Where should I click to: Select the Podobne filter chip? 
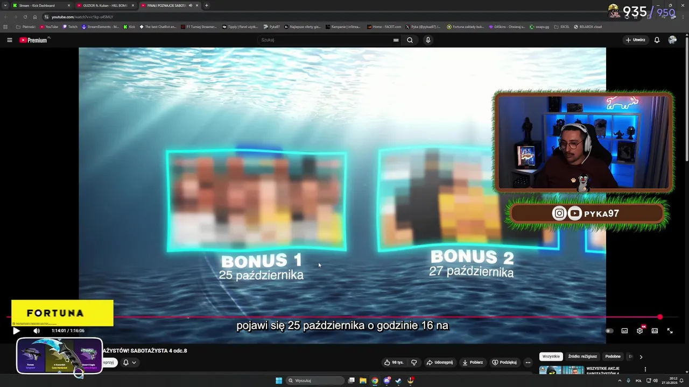[x=613, y=356]
